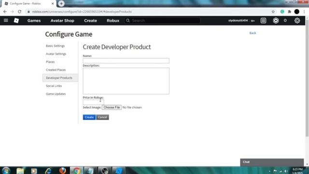Open the Robux navigation item
The height and width of the screenshot is (174, 309).
point(113,20)
